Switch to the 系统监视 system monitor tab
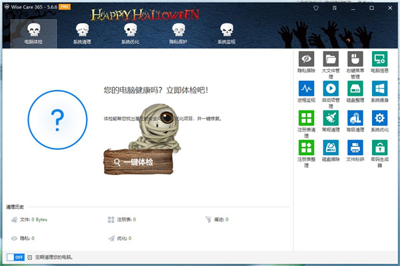400x266 pixels. click(227, 34)
